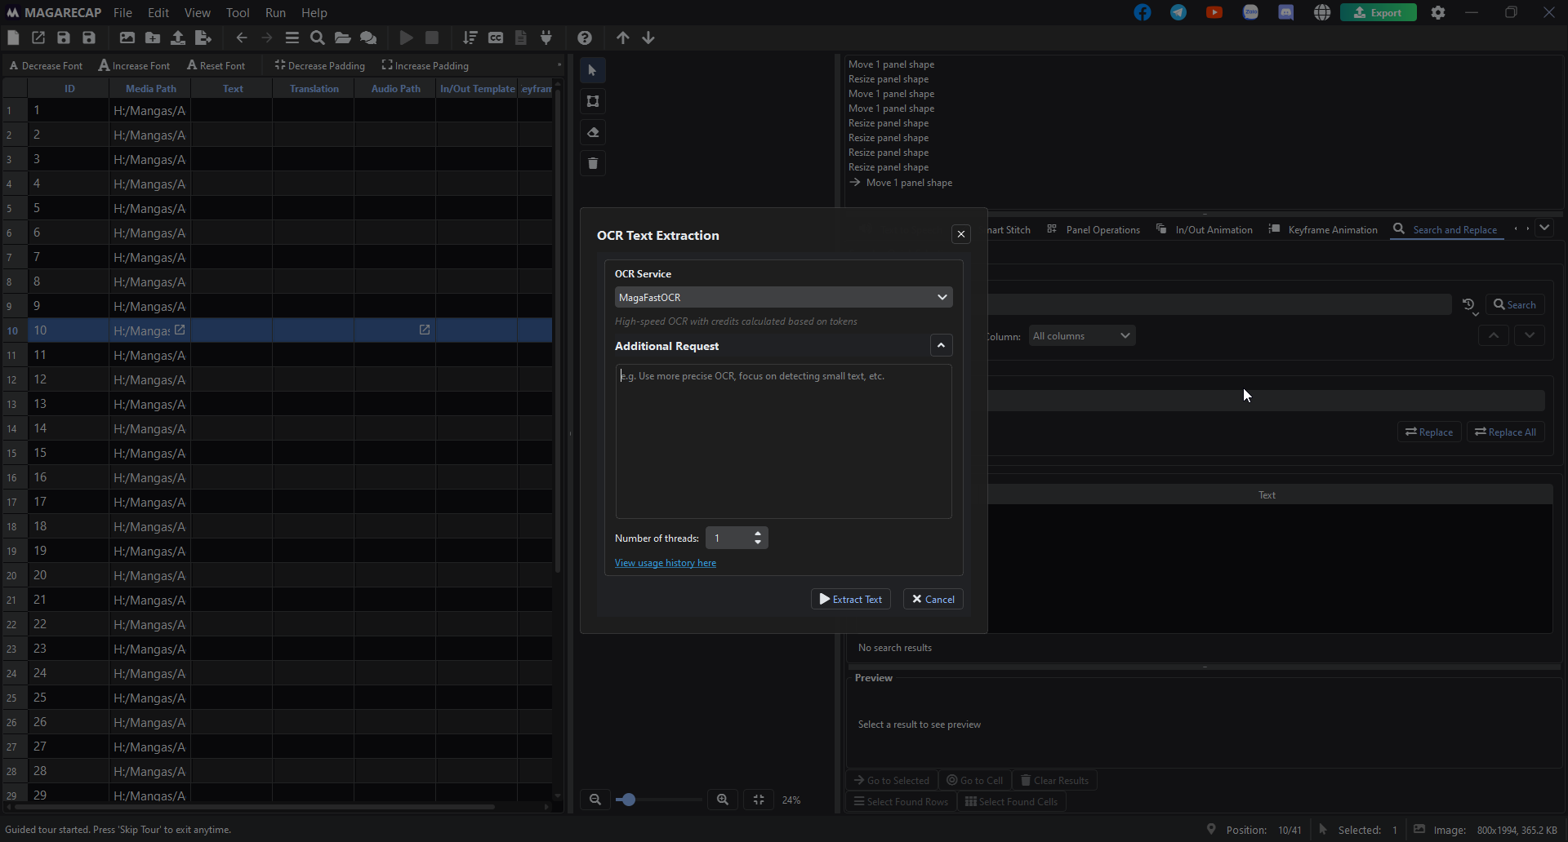The width and height of the screenshot is (1568, 842).
Task: Open the Run menu
Action: click(x=275, y=12)
